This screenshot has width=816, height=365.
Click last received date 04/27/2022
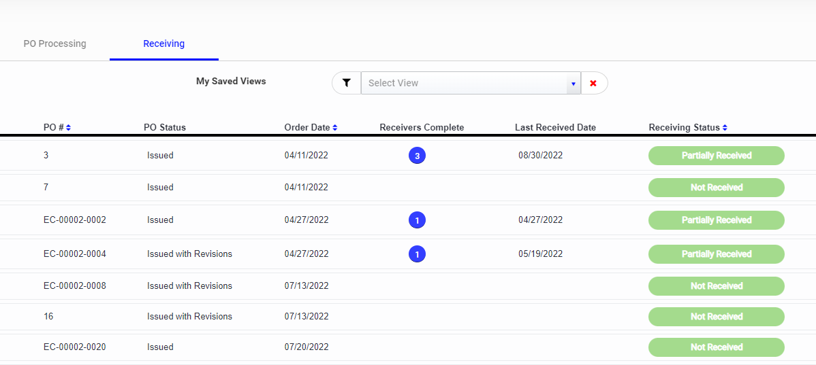pyautogui.click(x=540, y=220)
